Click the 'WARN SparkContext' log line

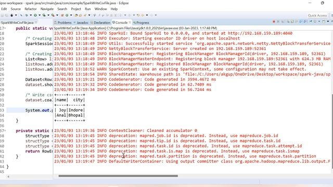[x=180, y=69]
